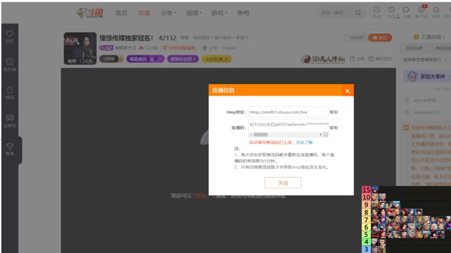Expand the left sidebar handle arrow

(19, 151)
